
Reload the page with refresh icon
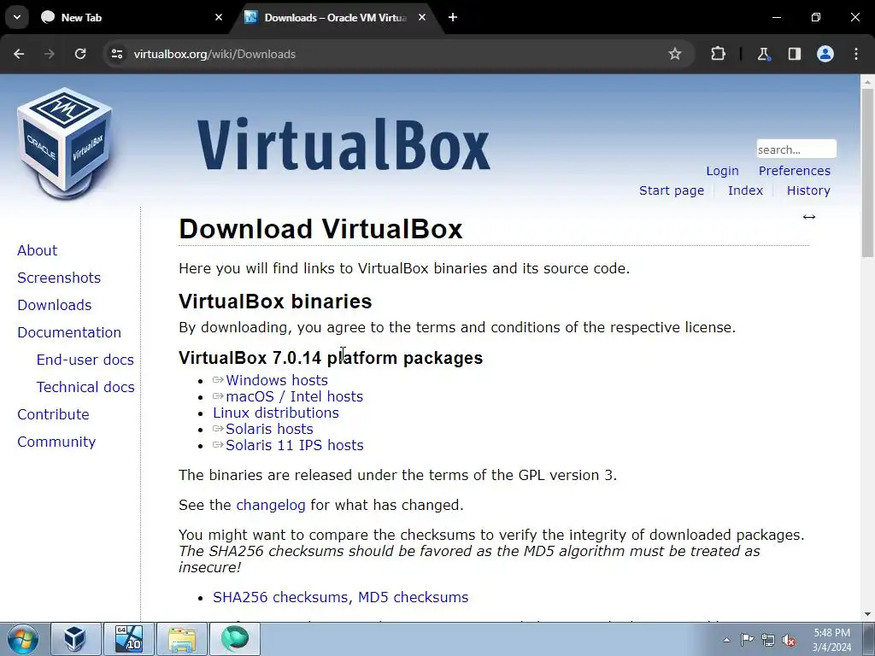click(80, 54)
